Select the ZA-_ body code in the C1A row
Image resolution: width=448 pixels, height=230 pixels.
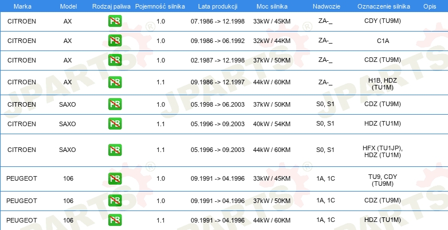click(325, 41)
